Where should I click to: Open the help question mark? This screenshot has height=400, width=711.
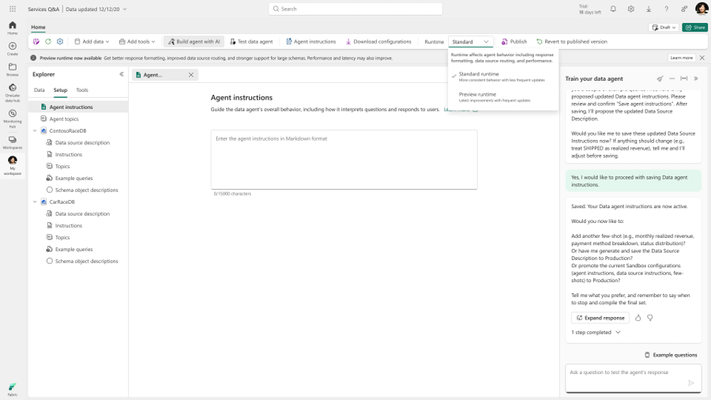pos(666,9)
